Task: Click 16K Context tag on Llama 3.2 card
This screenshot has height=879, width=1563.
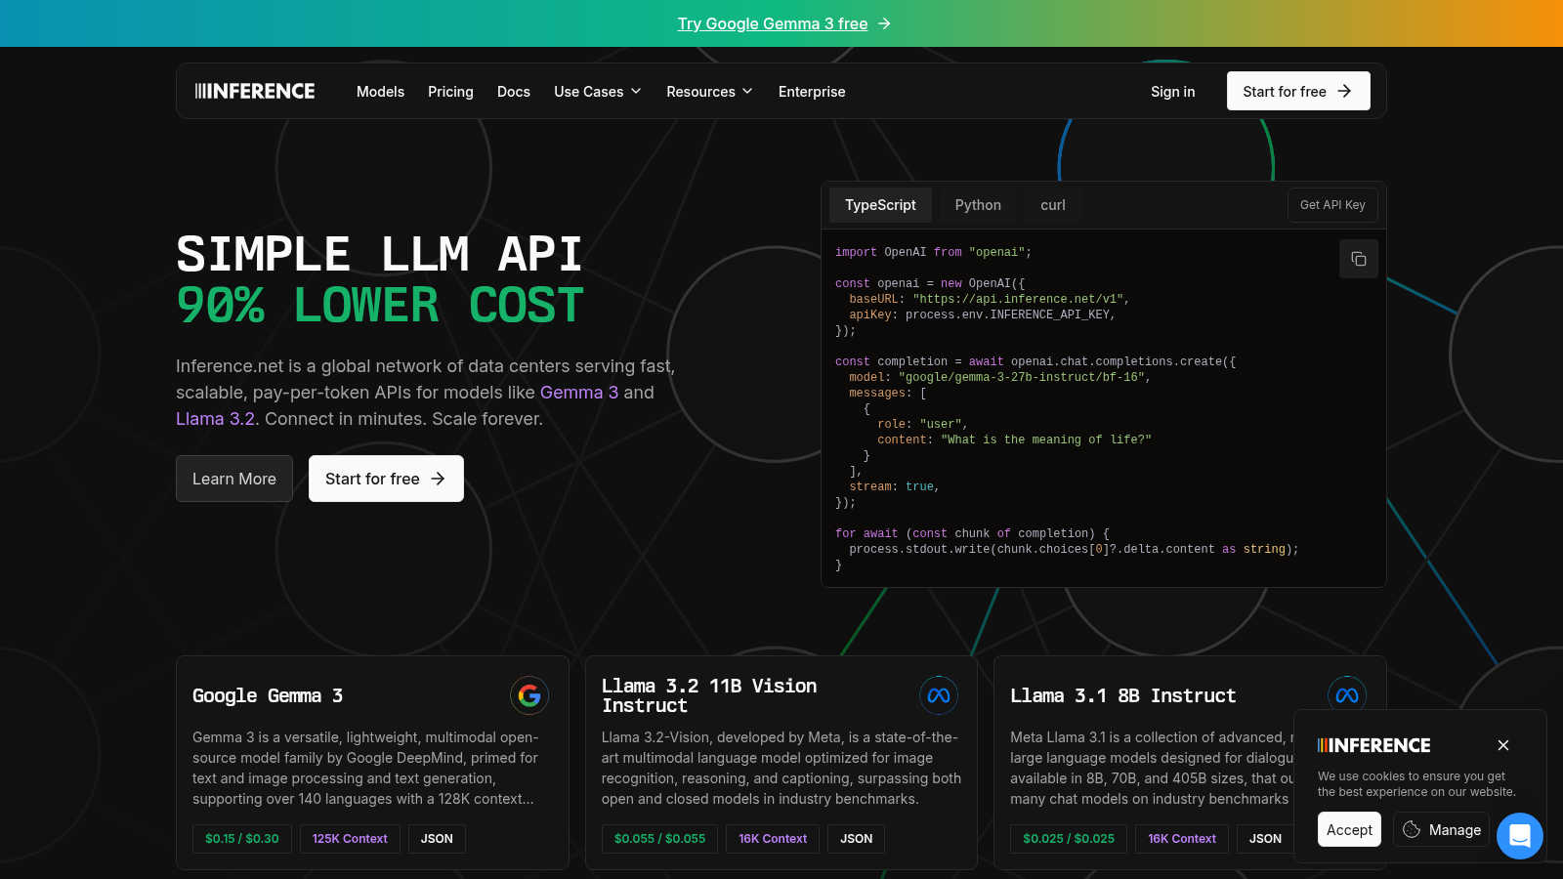Action: point(773,839)
